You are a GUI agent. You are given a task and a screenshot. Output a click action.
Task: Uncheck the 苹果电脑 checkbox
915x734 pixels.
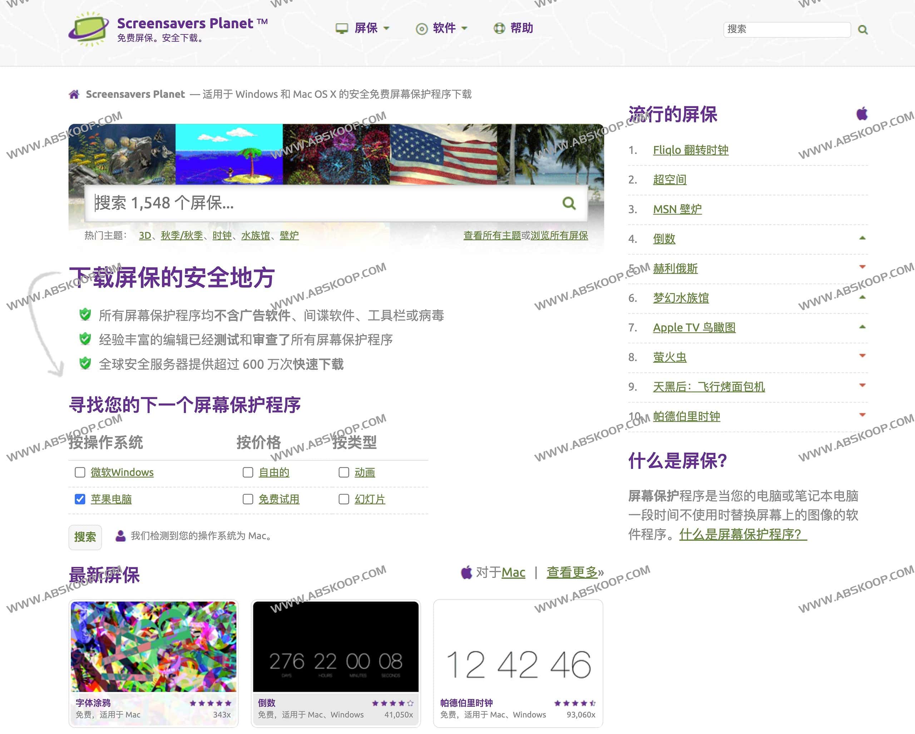tap(79, 499)
